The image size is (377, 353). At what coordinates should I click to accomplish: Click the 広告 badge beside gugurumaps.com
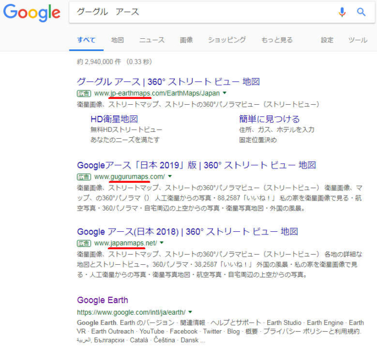click(x=84, y=177)
